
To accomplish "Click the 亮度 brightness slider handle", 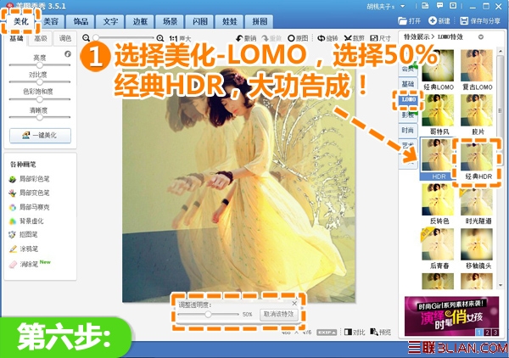I will 40,65.
